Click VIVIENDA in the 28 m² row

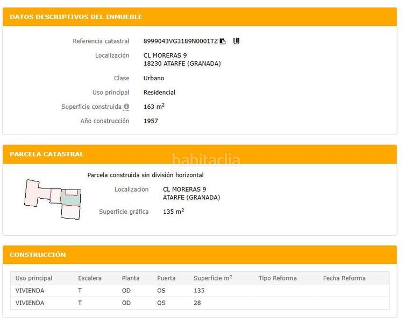[30, 303]
